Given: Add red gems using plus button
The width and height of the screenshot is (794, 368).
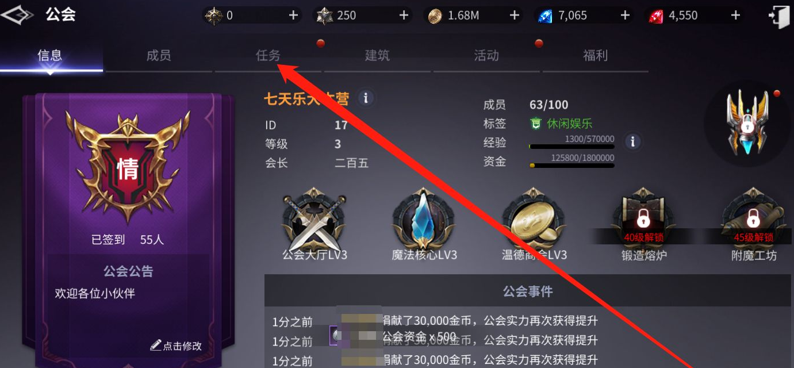Looking at the screenshot, I should (x=735, y=16).
